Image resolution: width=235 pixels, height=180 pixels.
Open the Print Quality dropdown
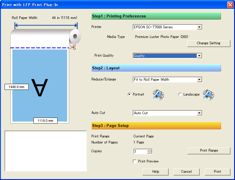(x=199, y=56)
